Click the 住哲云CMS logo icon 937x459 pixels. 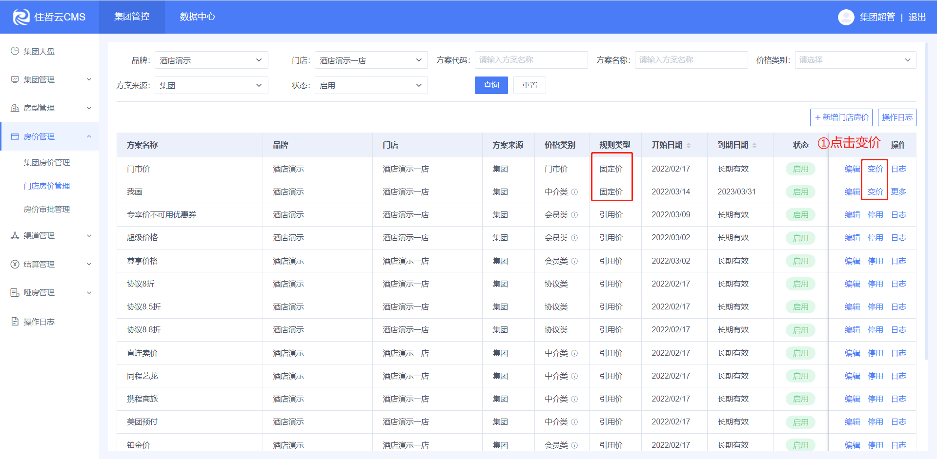point(21,17)
